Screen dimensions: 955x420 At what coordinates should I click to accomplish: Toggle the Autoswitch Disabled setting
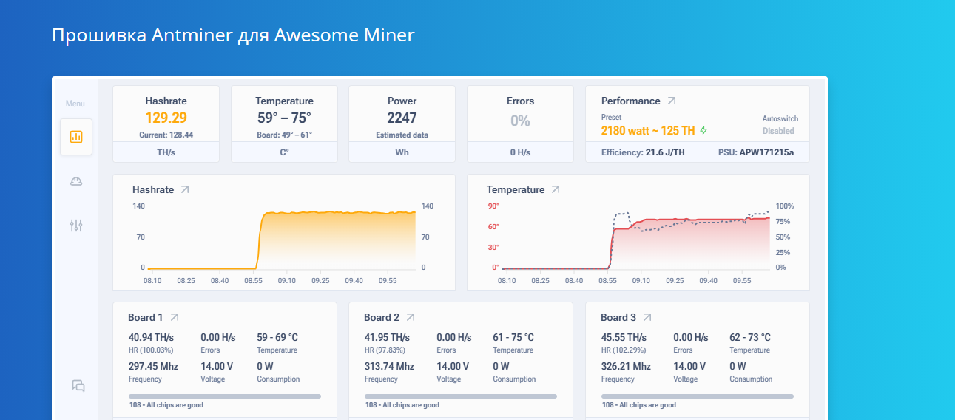point(778,131)
